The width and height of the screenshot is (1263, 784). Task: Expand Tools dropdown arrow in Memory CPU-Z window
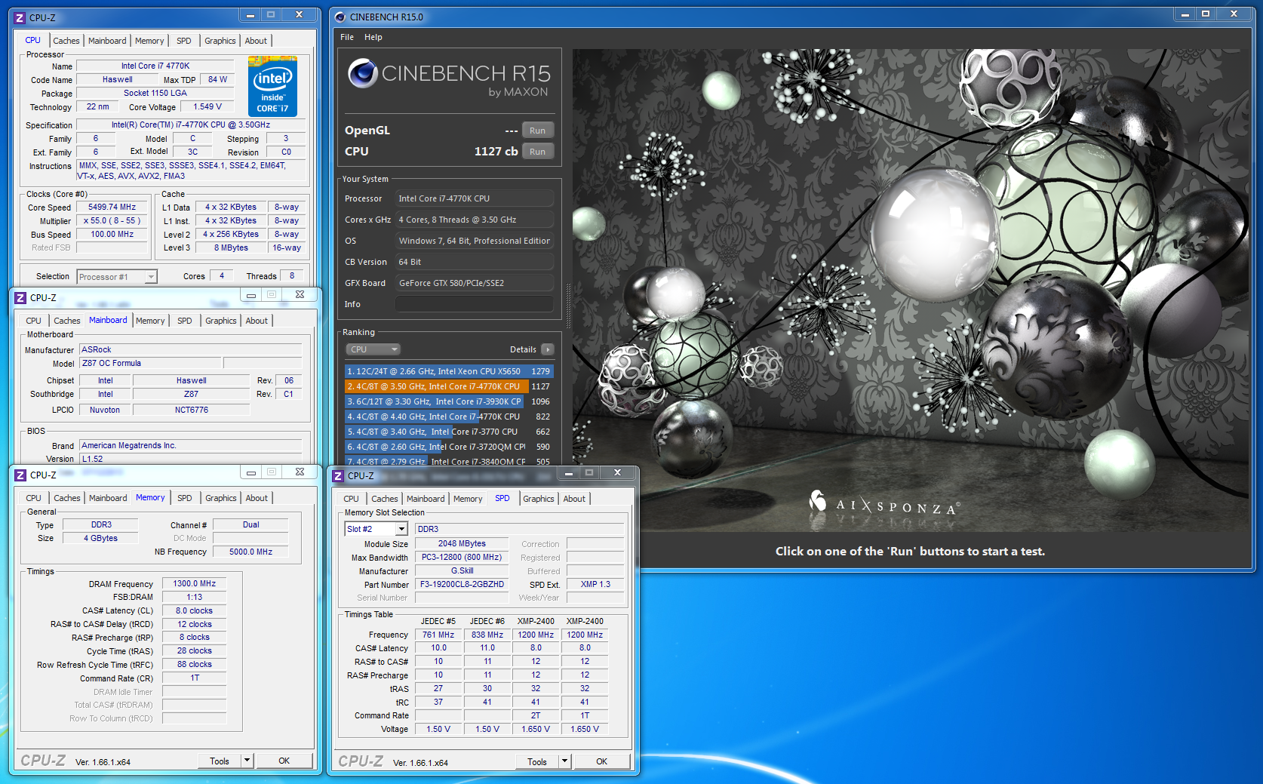[x=247, y=761]
